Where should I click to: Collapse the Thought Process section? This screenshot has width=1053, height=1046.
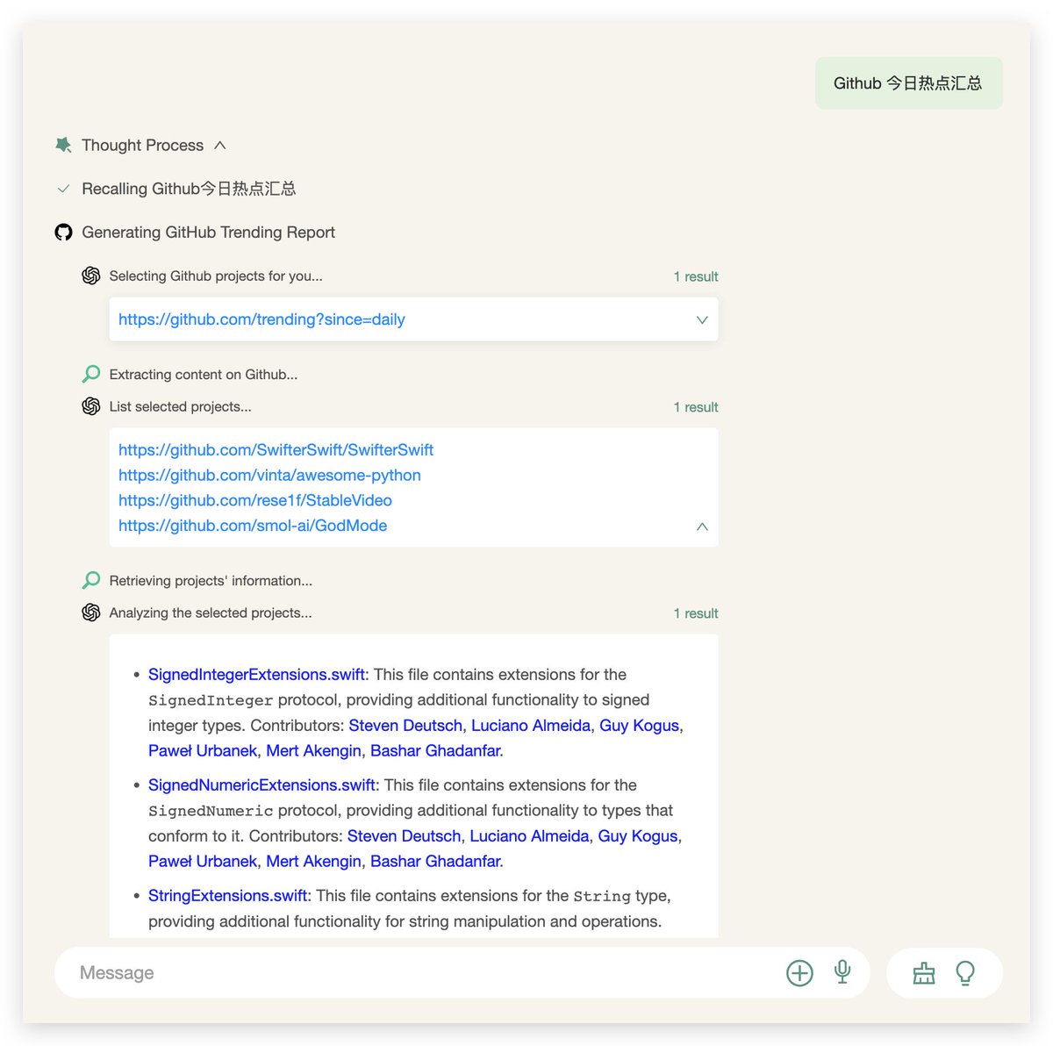click(219, 145)
